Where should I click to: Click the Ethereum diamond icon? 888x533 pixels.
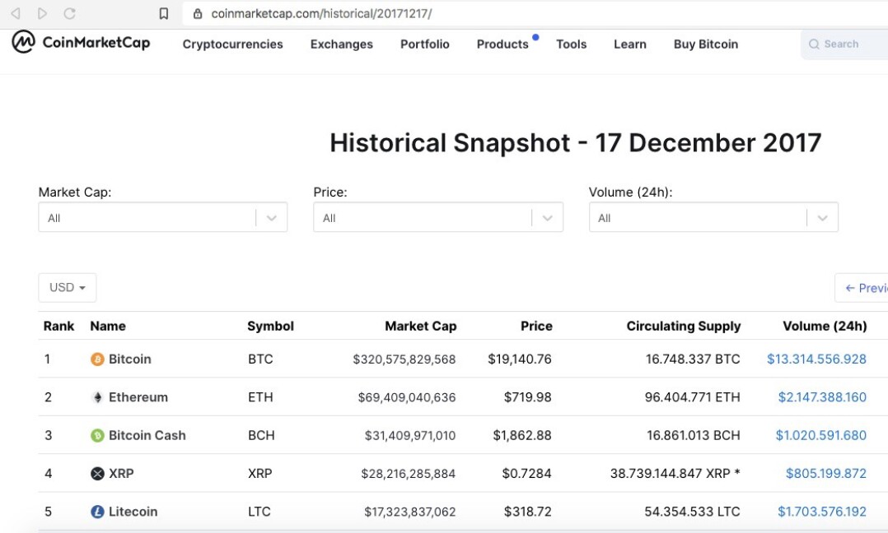(97, 397)
